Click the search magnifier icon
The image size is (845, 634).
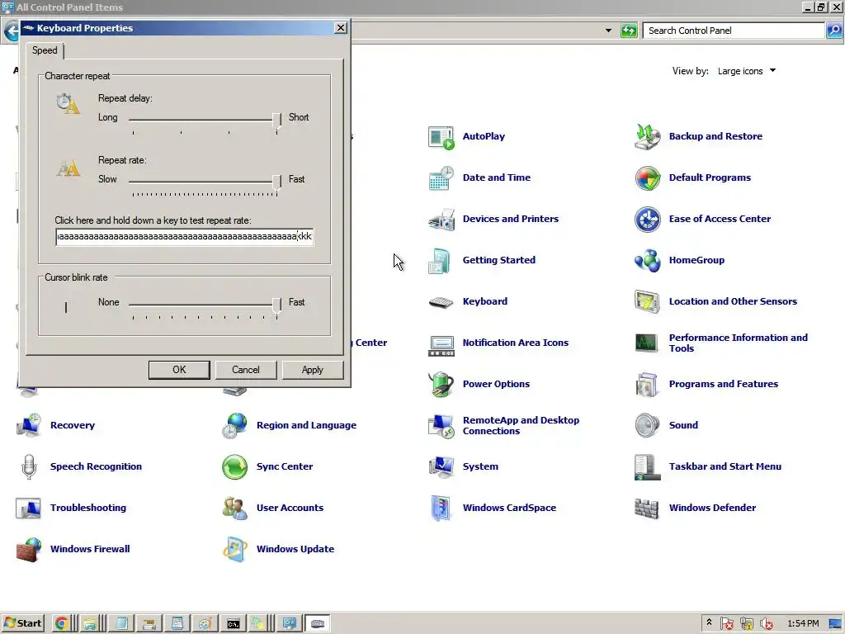coord(833,31)
